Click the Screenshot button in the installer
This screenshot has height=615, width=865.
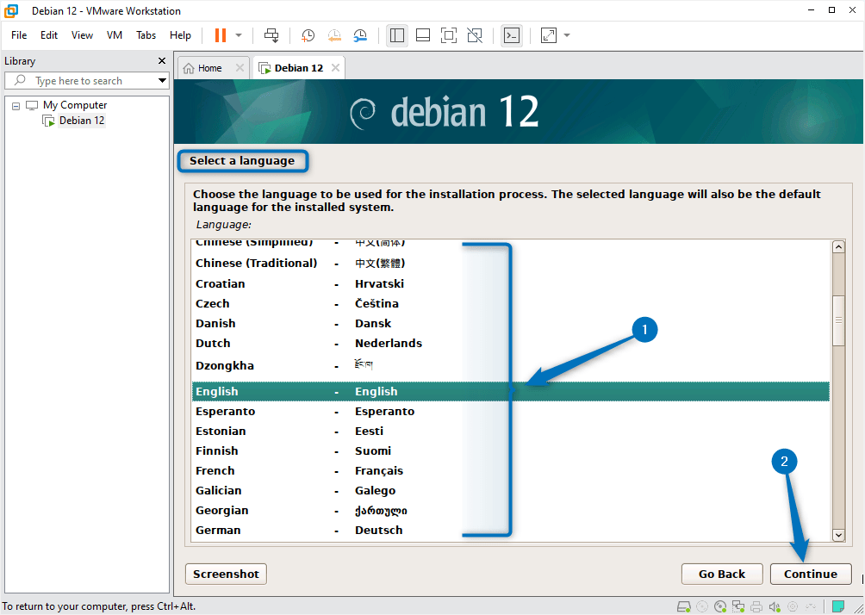pyautogui.click(x=225, y=574)
